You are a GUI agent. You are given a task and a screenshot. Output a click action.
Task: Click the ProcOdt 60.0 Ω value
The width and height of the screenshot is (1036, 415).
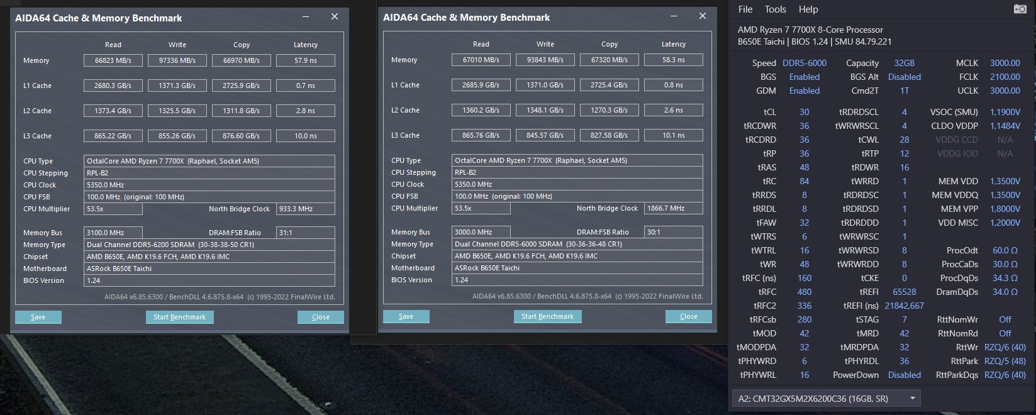tap(1005, 250)
